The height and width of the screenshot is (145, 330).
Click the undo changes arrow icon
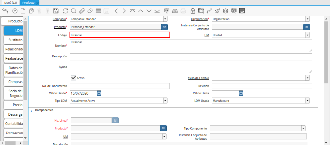[5, 11]
